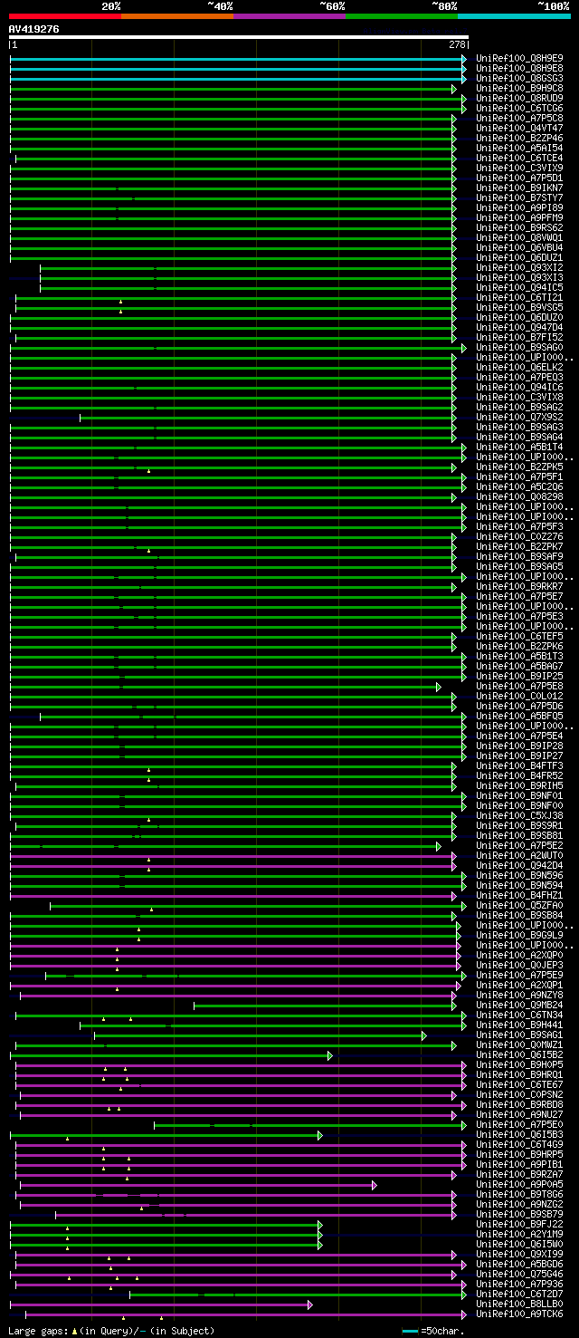The width and height of the screenshot is (579, 1338).
Task: Select hit label UniRef100_A2Y1M9
Action: (x=519, y=1234)
